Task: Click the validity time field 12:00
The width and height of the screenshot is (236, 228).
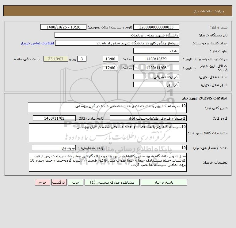Action: pos(110,68)
